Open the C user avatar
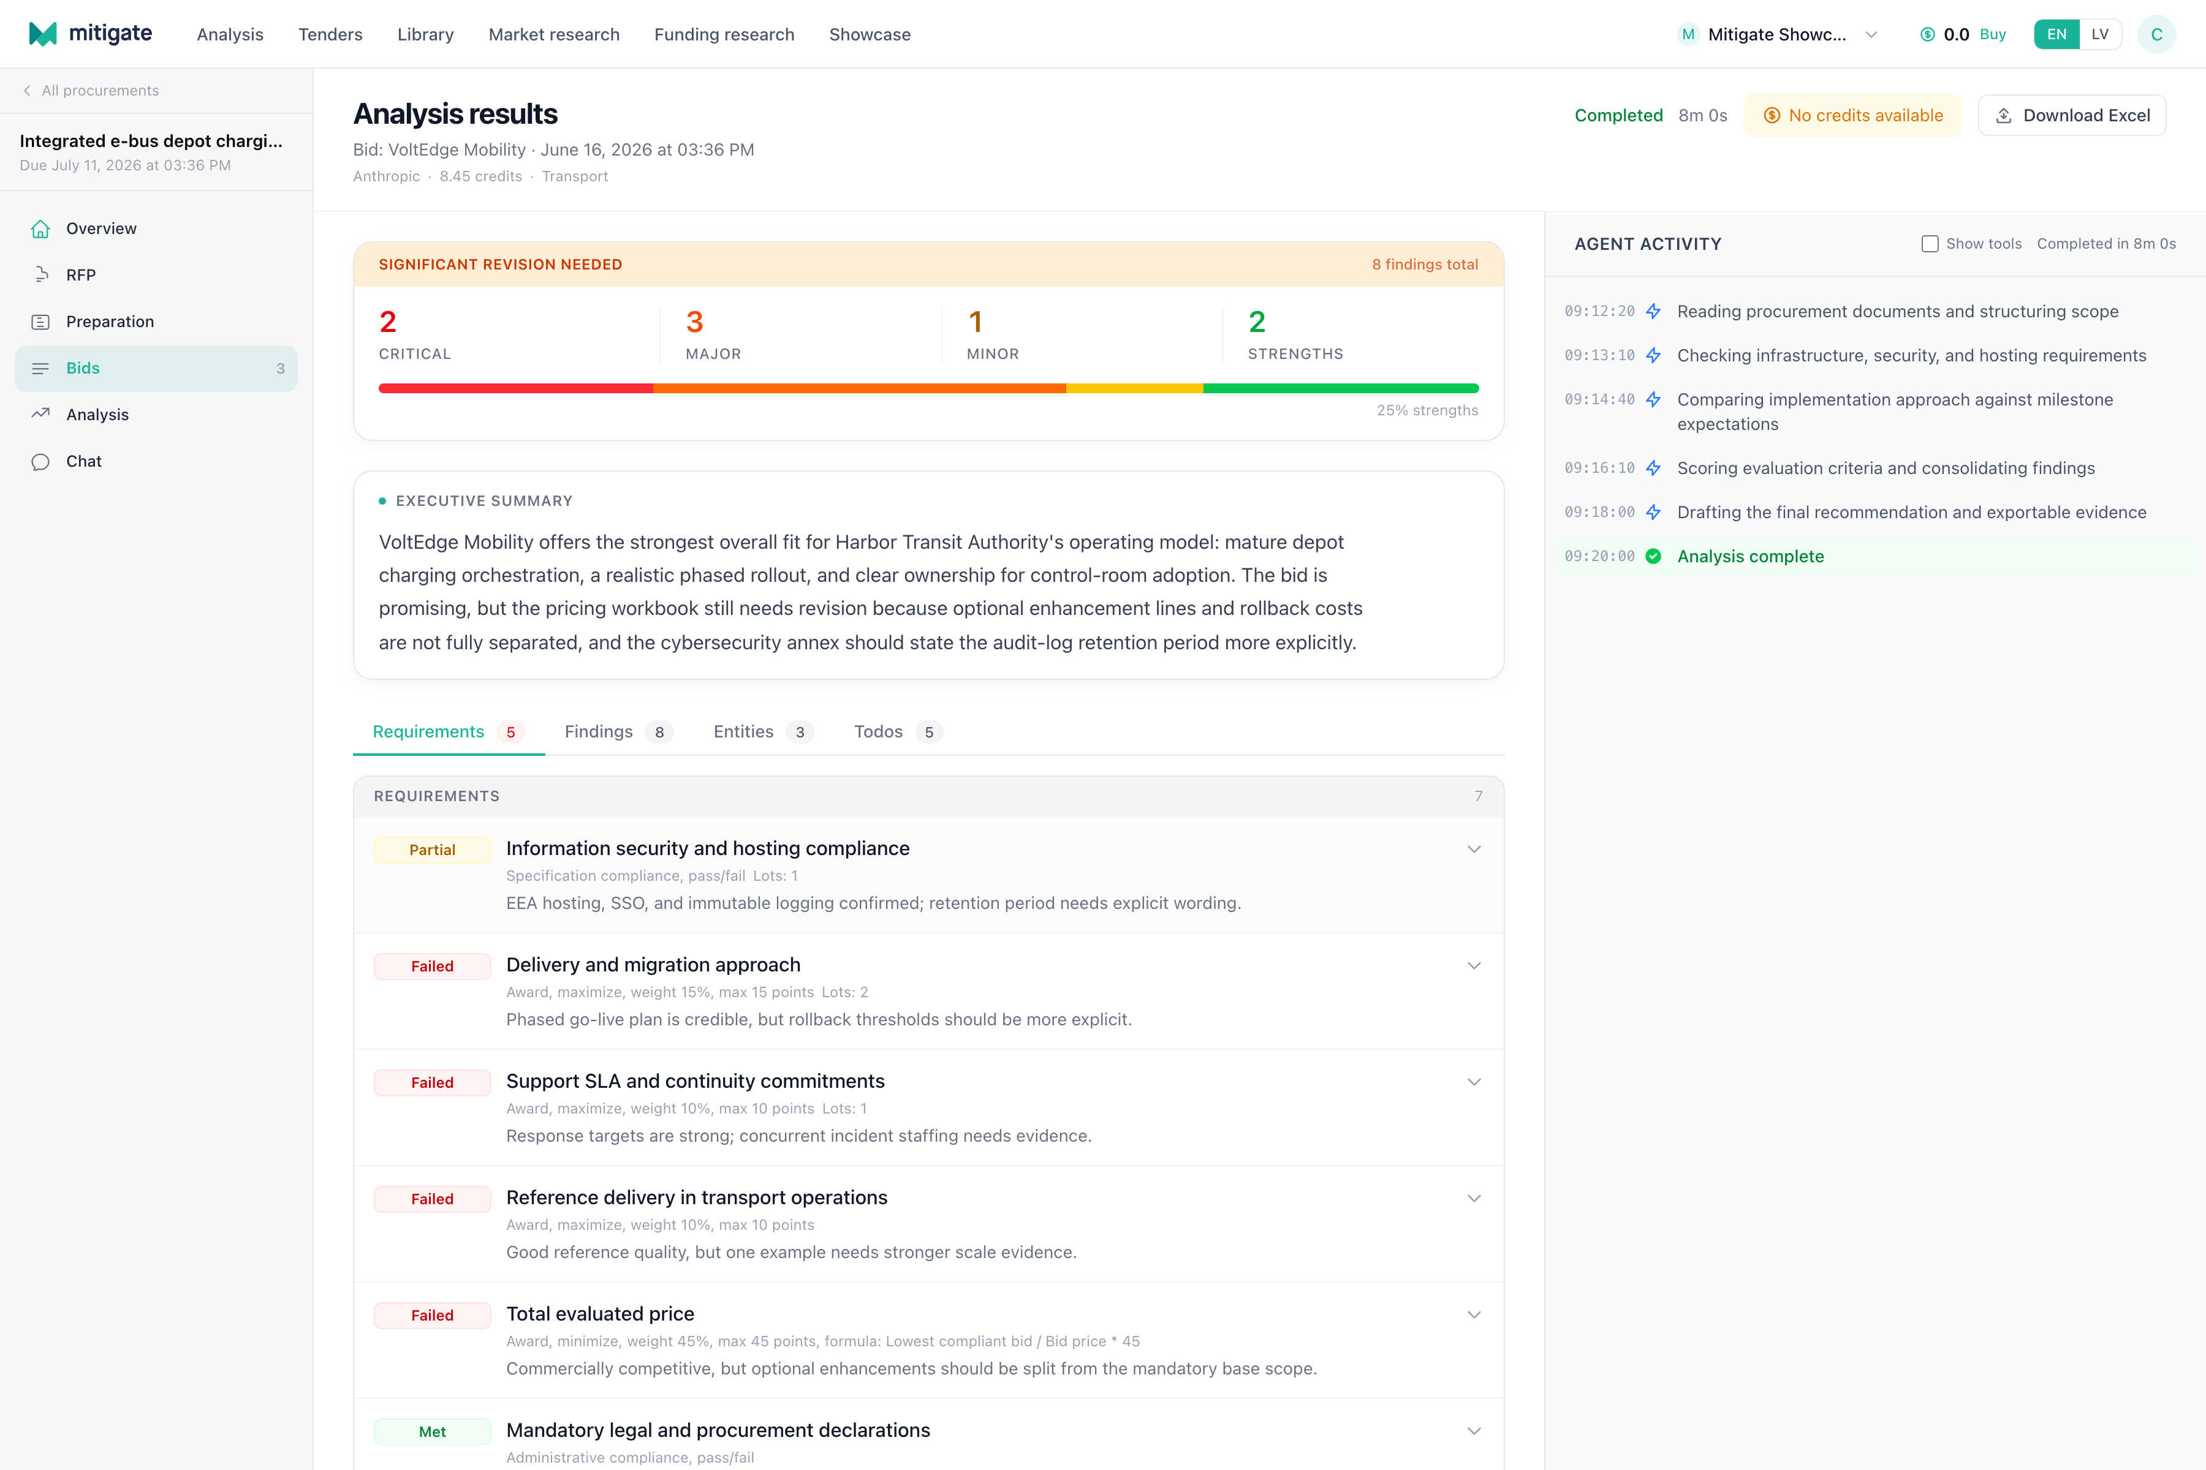2206x1470 pixels. point(2156,35)
